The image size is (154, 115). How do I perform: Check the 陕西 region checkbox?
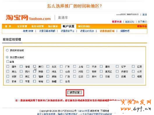pyautogui.click(x=34, y=71)
